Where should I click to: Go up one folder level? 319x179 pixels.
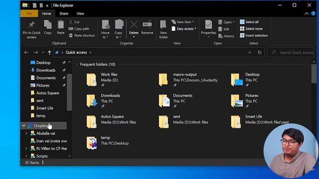point(49,53)
